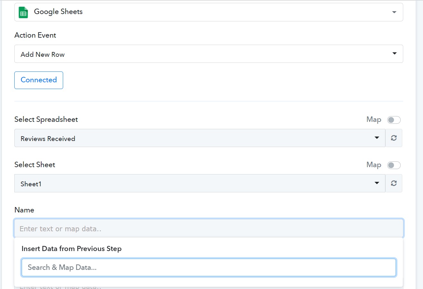Toggle the Map switch for Select Spreadsheet
This screenshot has height=289, width=423.
tap(394, 120)
